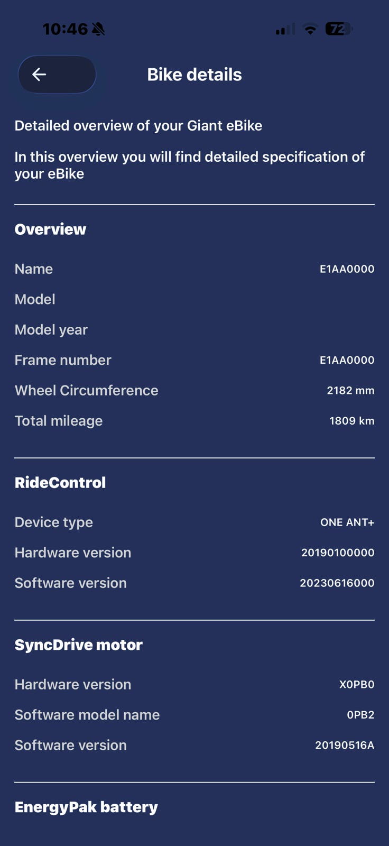Select the Bike details title
The height and width of the screenshot is (846, 389).
[x=195, y=75]
